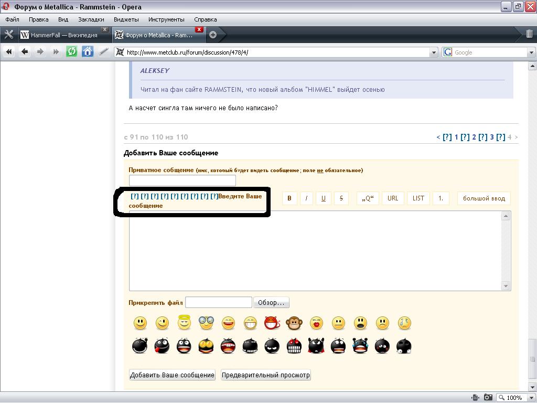Open the Google search engine dropdown
Screen dimensions: 537x403
[531, 52]
